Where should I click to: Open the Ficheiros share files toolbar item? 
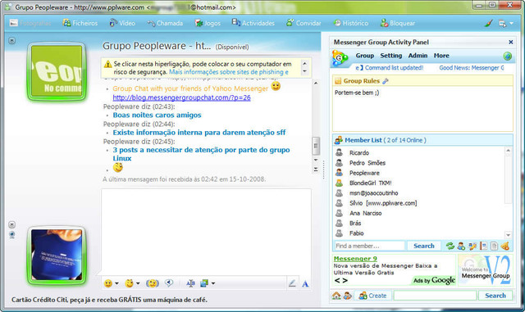pos(80,23)
